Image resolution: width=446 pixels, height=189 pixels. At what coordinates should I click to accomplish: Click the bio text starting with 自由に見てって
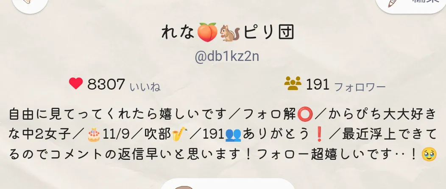pyautogui.click(x=223, y=134)
